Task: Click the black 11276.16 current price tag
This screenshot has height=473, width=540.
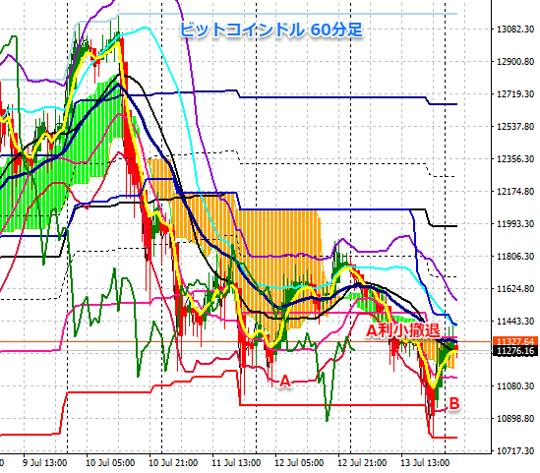Action: pos(515,351)
